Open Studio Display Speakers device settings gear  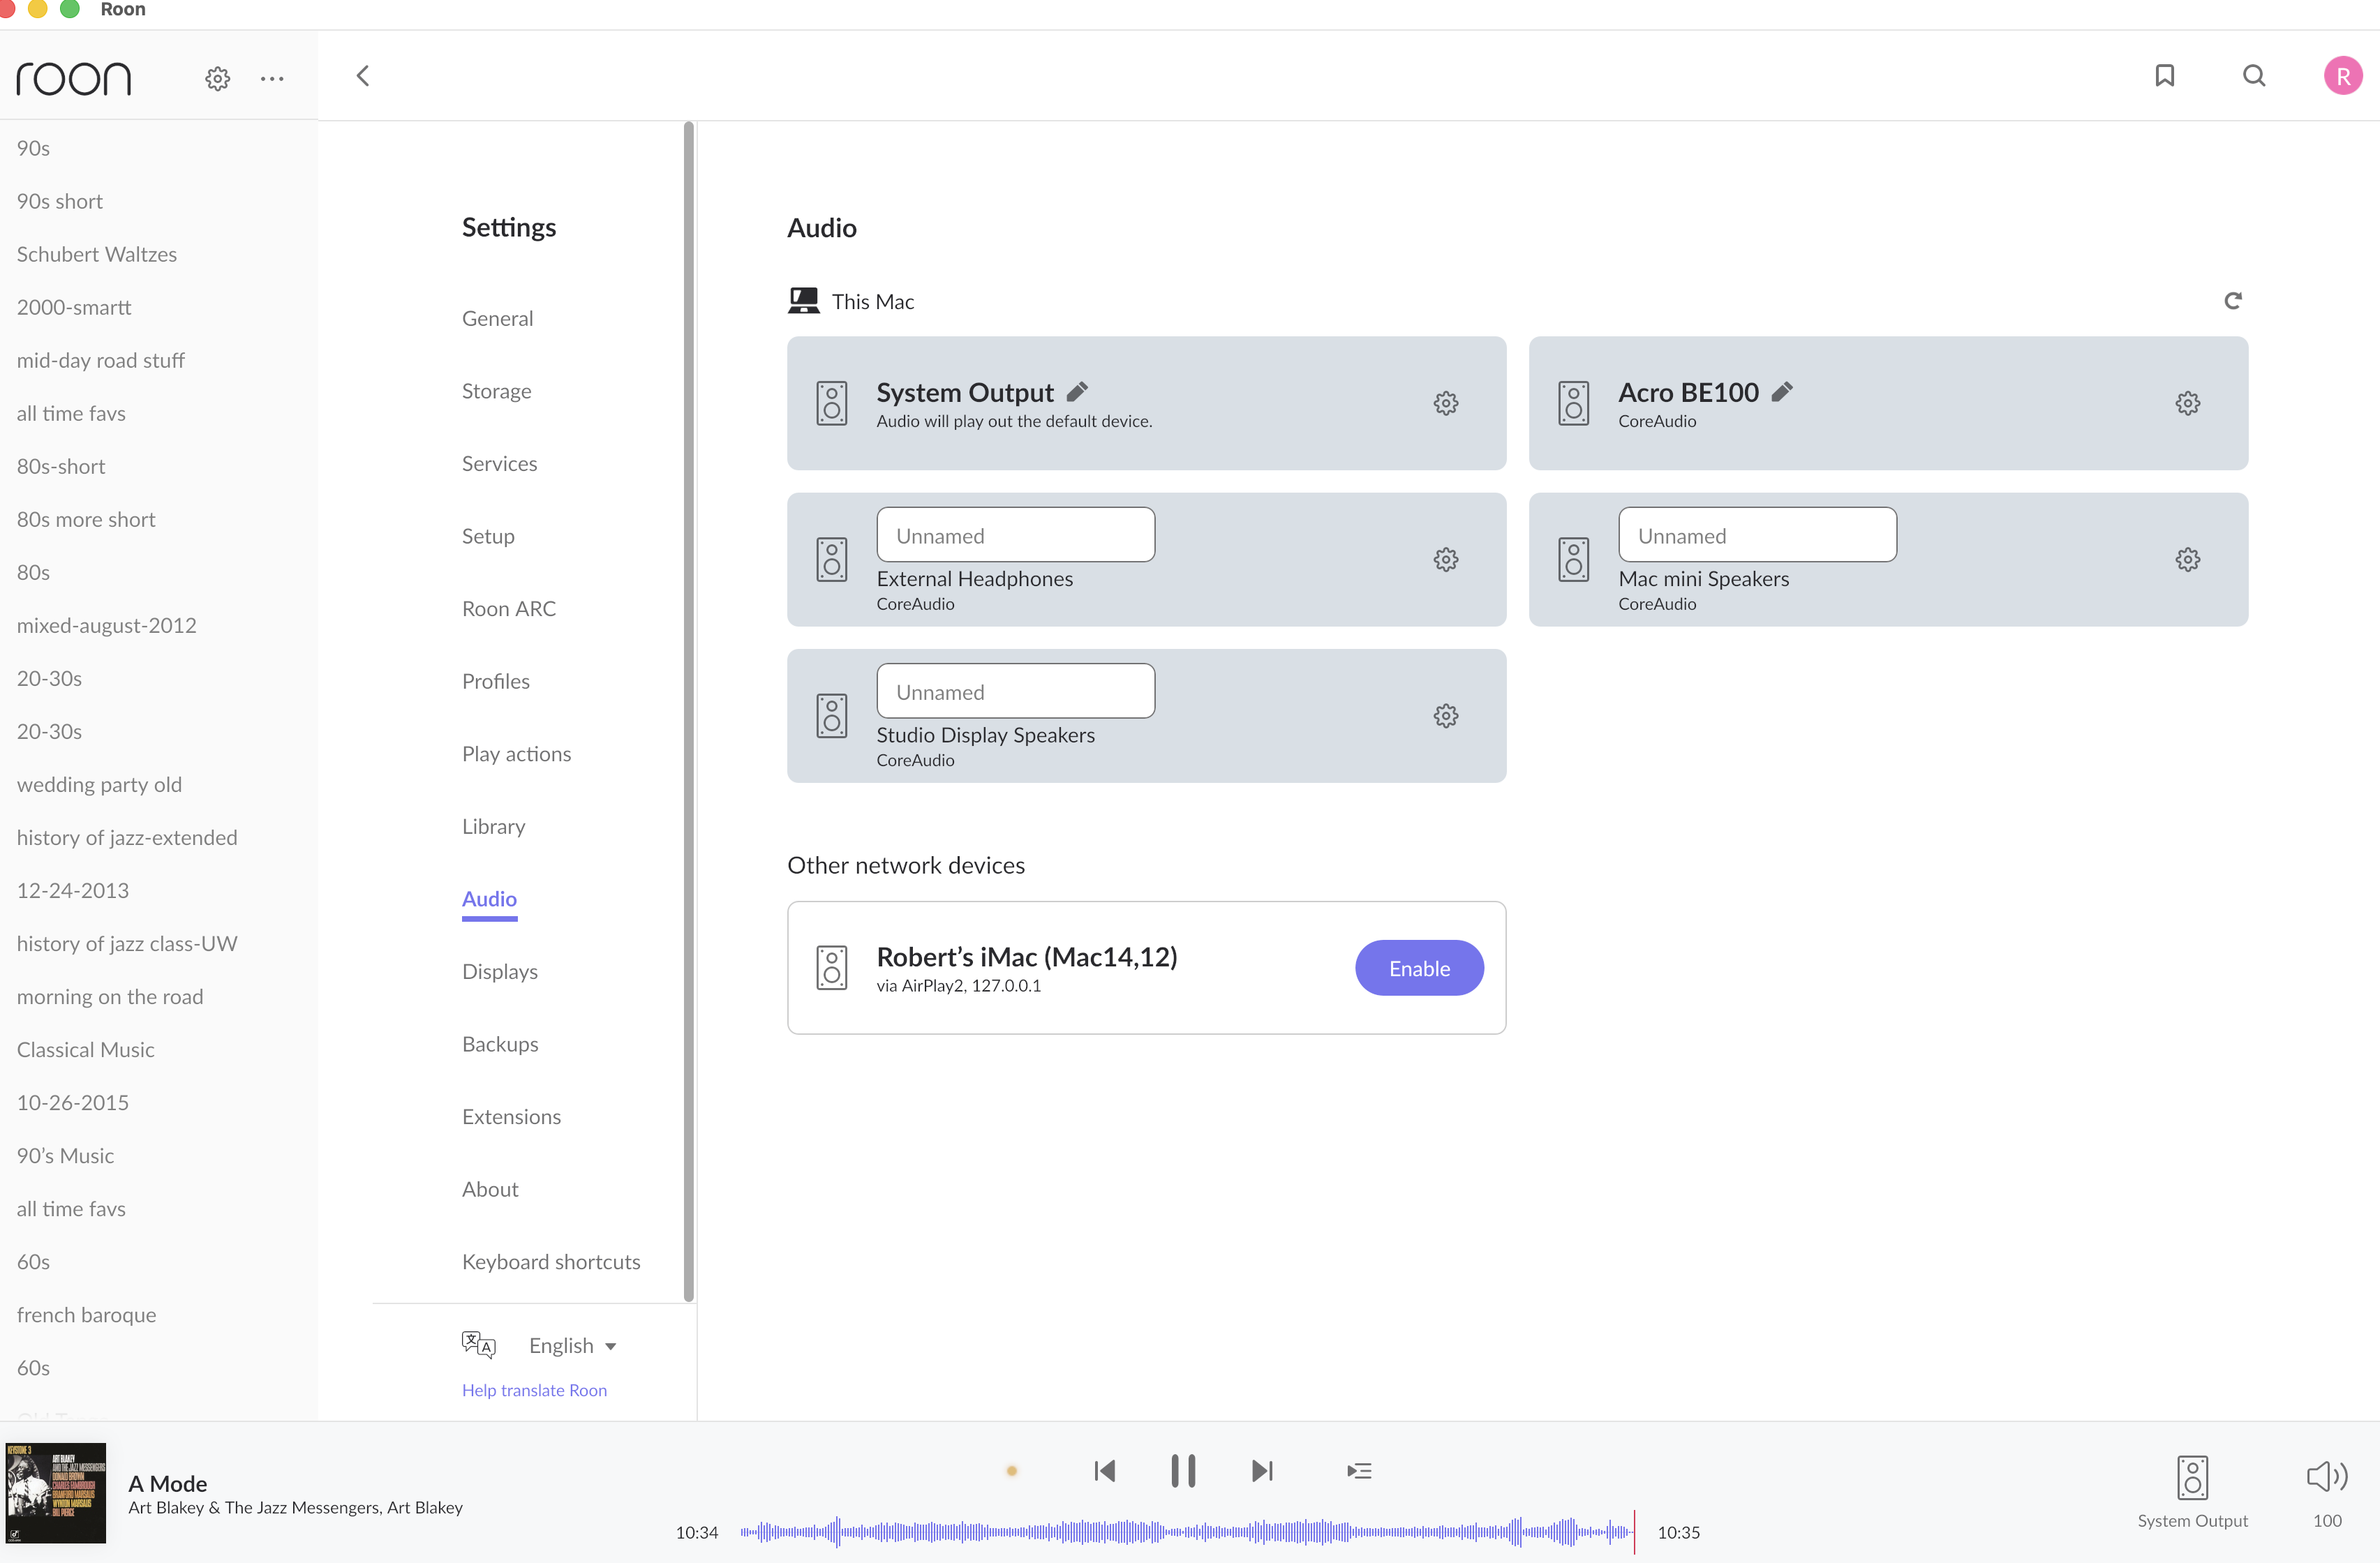click(x=1446, y=716)
